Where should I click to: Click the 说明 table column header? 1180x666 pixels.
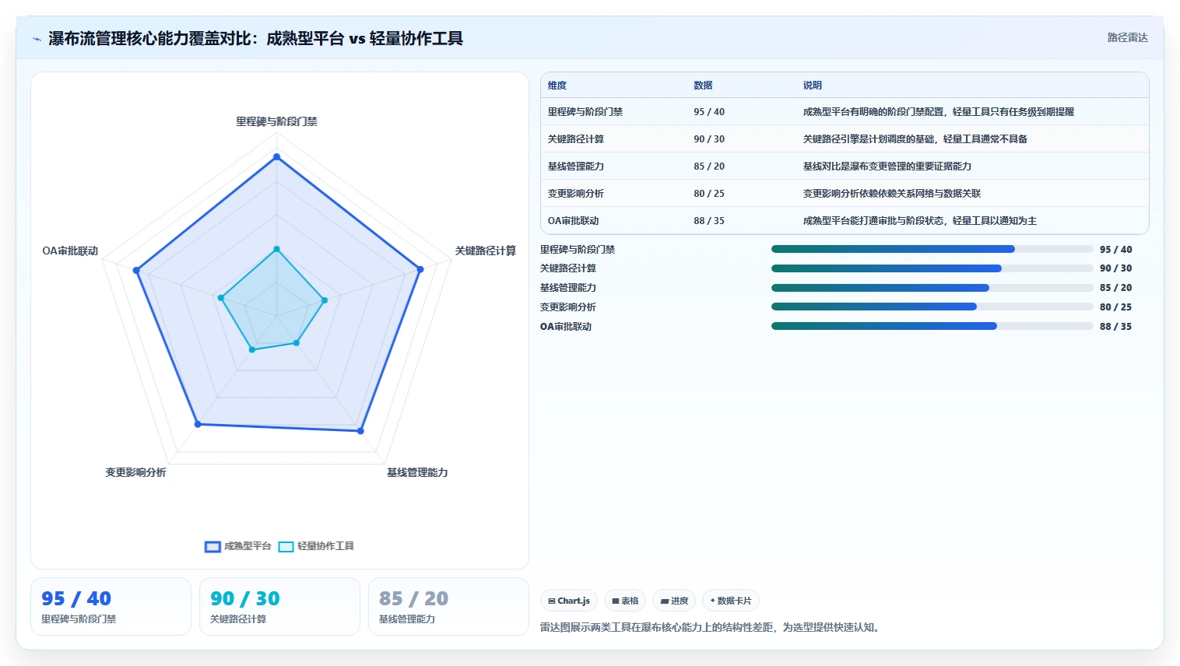813,86
